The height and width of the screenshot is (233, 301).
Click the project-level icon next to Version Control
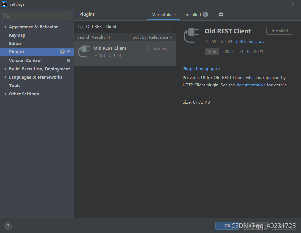69,61
